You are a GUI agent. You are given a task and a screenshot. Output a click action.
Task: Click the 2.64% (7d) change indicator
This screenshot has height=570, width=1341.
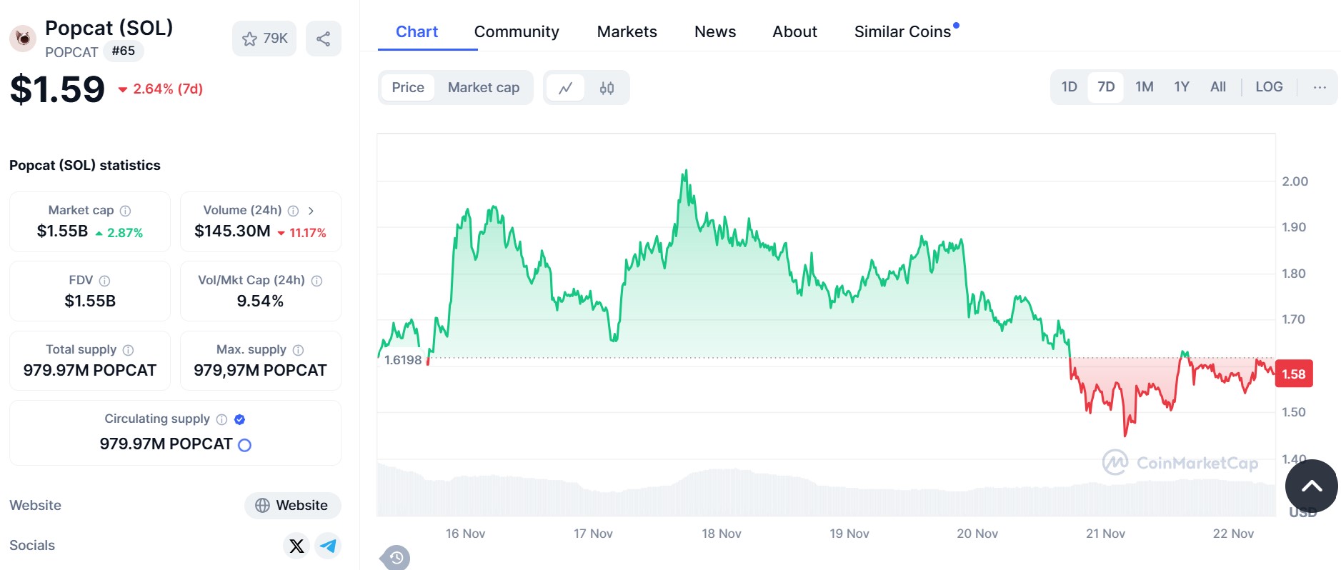pyautogui.click(x=161, y=89)
